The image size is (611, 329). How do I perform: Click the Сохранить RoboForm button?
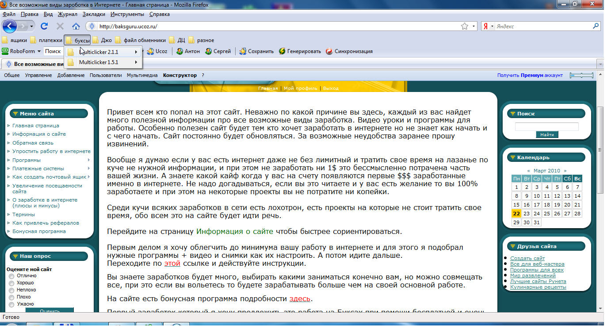click(256, 51)
